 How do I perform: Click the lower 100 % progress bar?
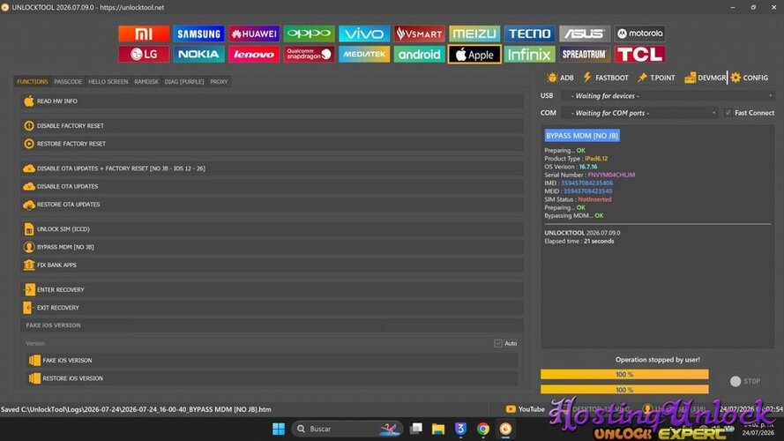point(624,390)
